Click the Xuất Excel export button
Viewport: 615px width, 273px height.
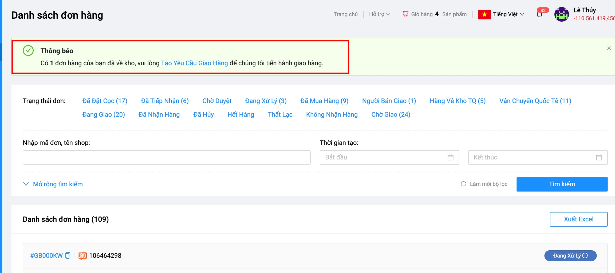tap(578, 219)
